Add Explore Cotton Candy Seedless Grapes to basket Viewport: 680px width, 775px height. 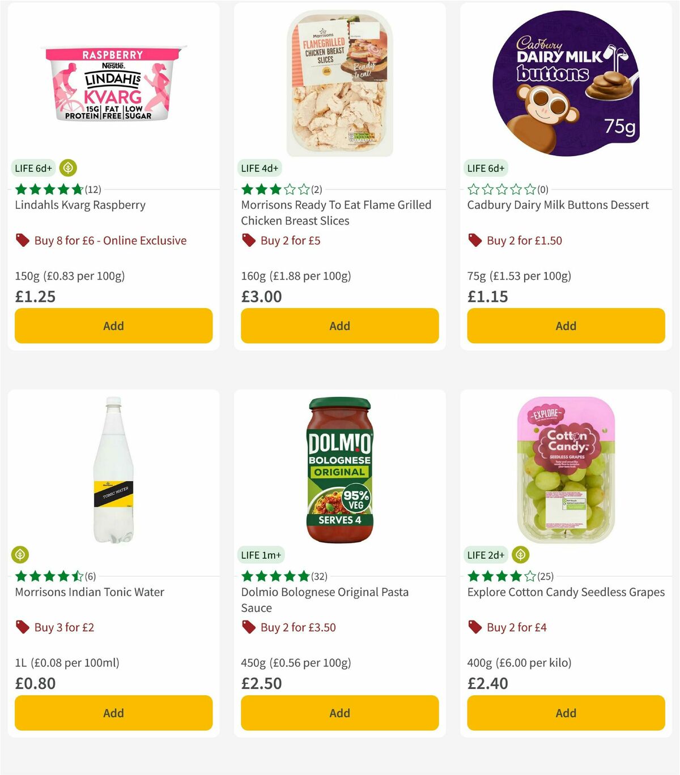tap(566, 713)
